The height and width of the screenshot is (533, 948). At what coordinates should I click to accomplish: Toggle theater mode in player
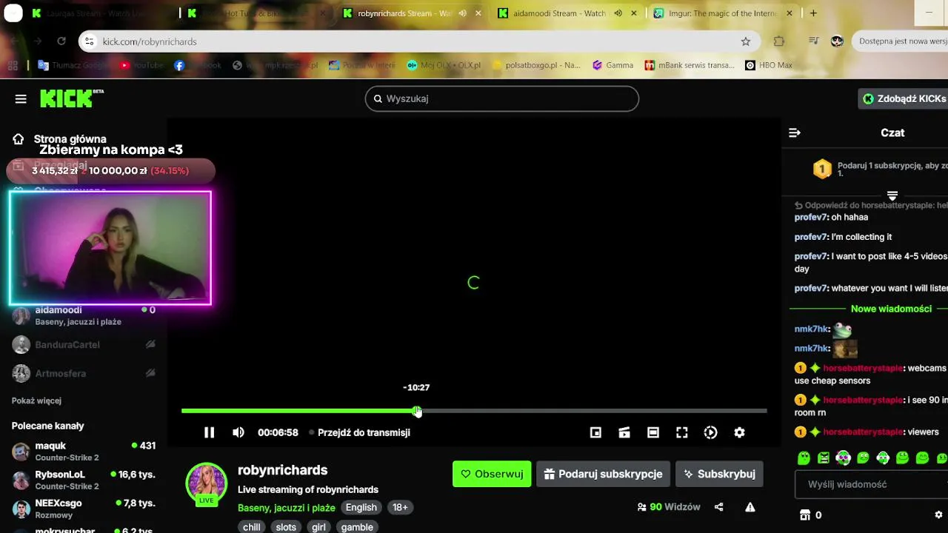pyautogui.click(x=652, y=432)
